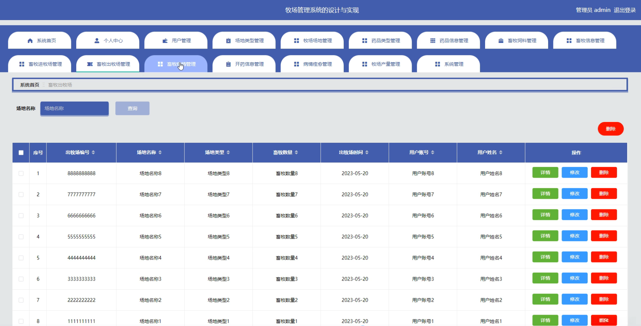This screenshot has height=326, width=641.
Task: Sort by 出牧场编号 column arrows
Action: [x=93, y=152]
